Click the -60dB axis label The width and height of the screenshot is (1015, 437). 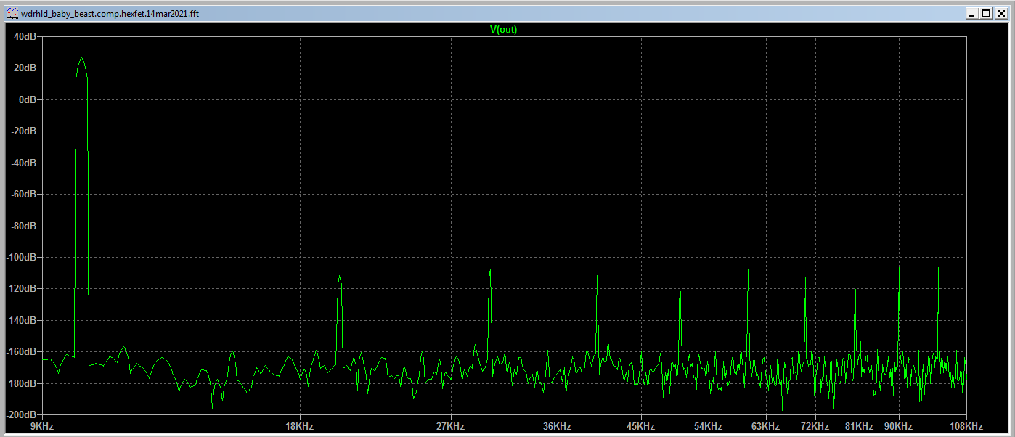point(24,195)
